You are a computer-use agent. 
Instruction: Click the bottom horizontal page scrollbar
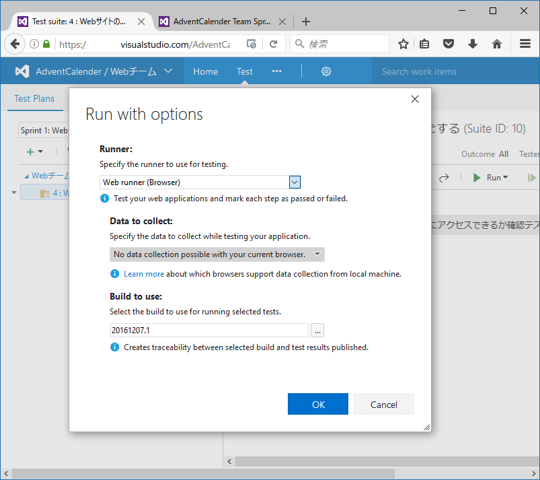[x=203, y=473]
